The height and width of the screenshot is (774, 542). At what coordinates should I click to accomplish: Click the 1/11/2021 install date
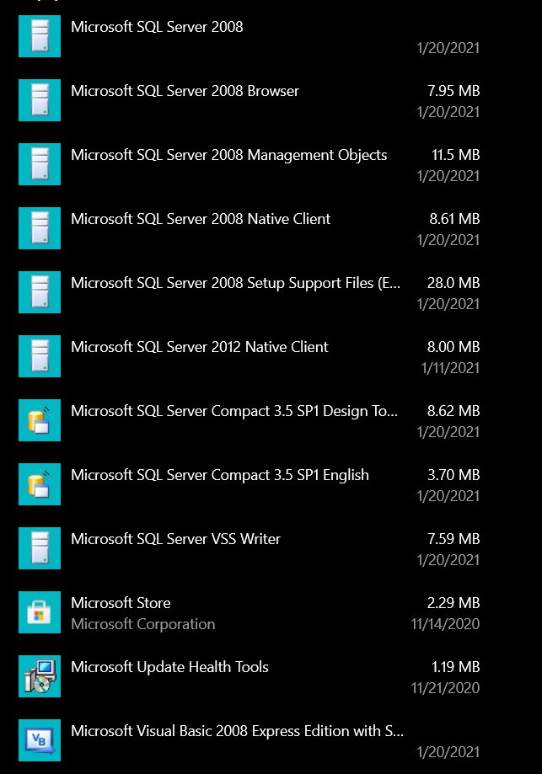(x=450, y=368)
